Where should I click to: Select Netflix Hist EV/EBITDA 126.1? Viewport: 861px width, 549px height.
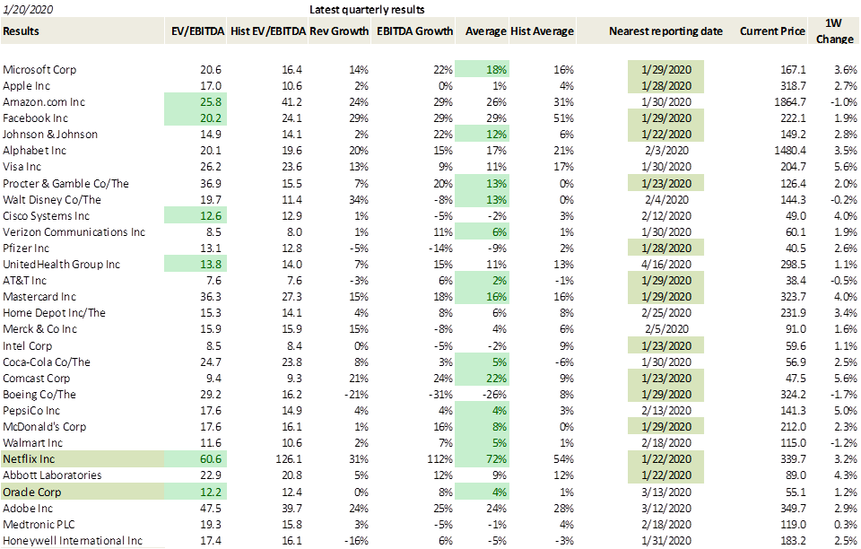289,459
